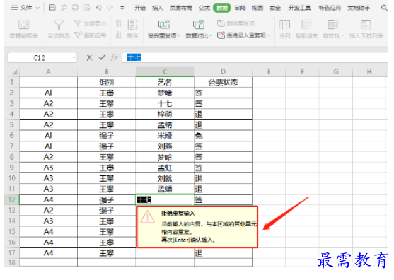This screenshot has width=394, height=280.
Task: Click cell D6 containing 免
Action: click(x=223, y=136)
